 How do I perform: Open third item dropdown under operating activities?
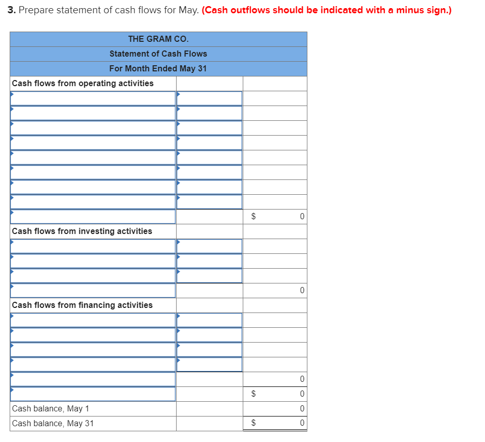[93, 128]
